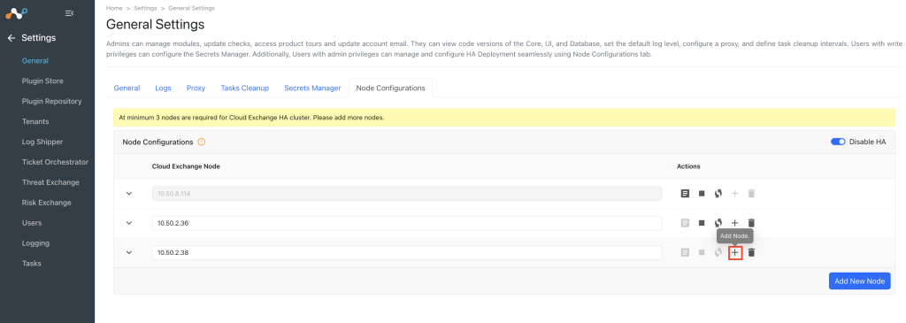Open the Tasks Cleanup tab
Viewport: 906px width, 323px height.
(x=245, y=88)
